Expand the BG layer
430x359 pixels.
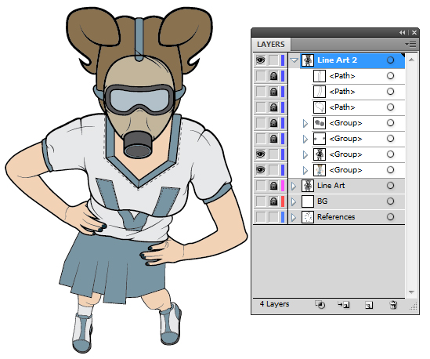point(294,201)
